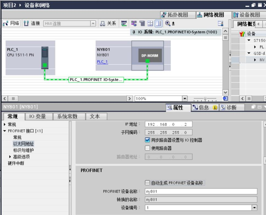
Task: Select the DP-NORM module of NY801
Action: 150,55
